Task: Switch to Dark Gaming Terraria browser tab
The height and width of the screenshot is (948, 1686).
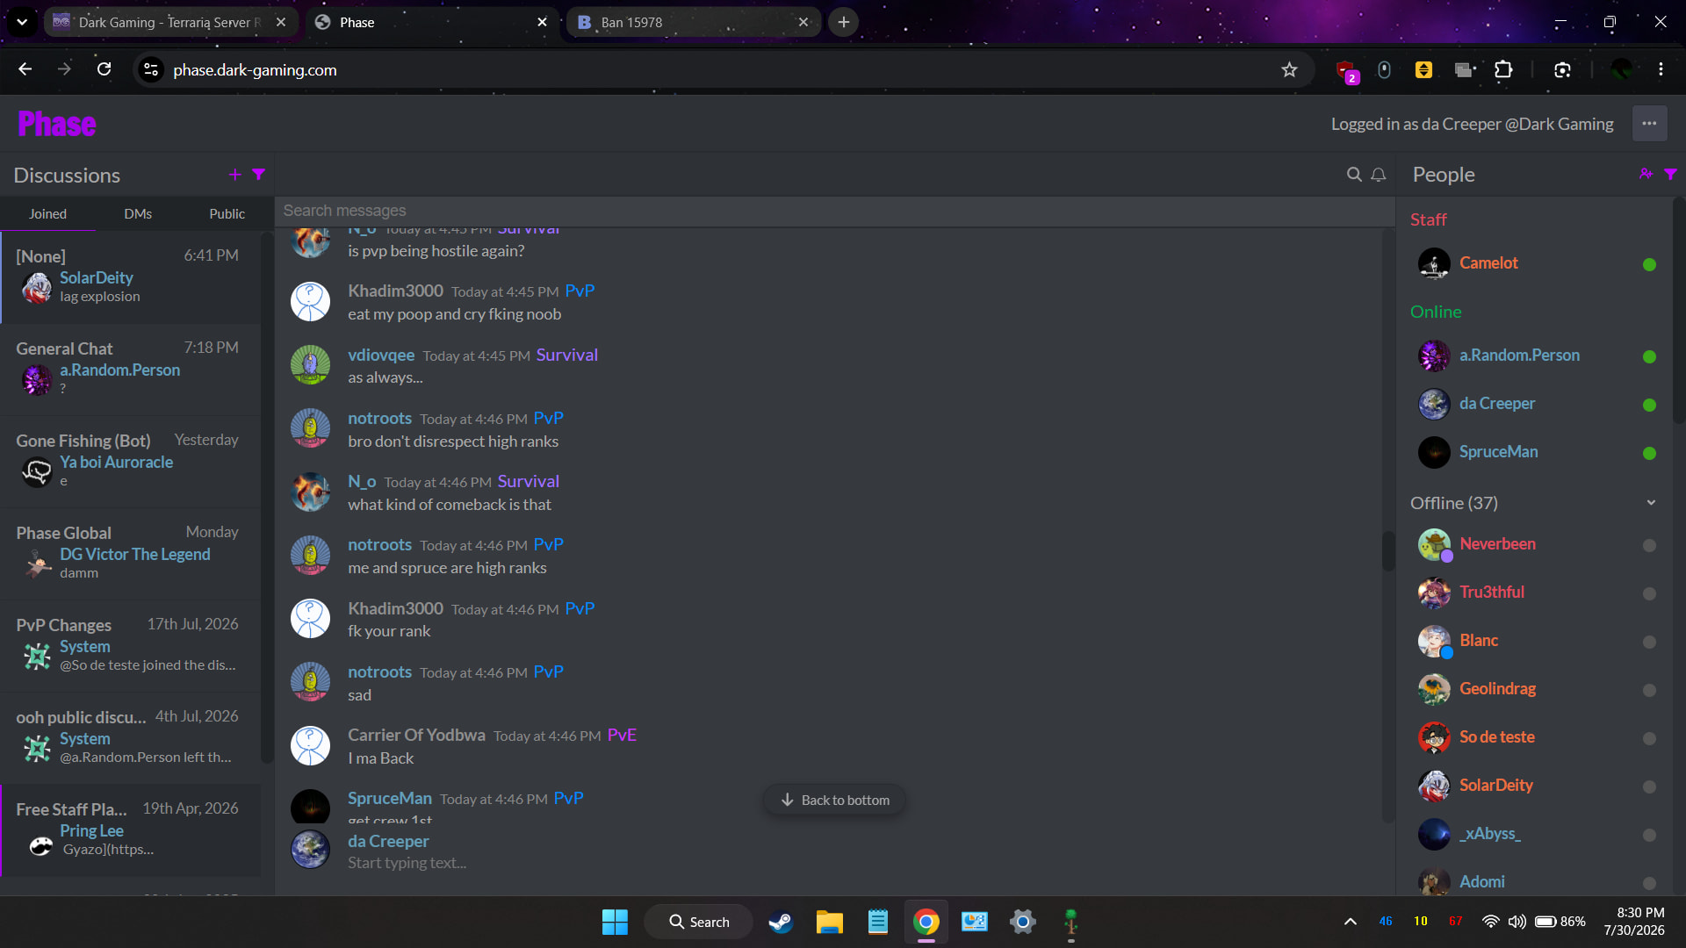Action: pos(169,22)
